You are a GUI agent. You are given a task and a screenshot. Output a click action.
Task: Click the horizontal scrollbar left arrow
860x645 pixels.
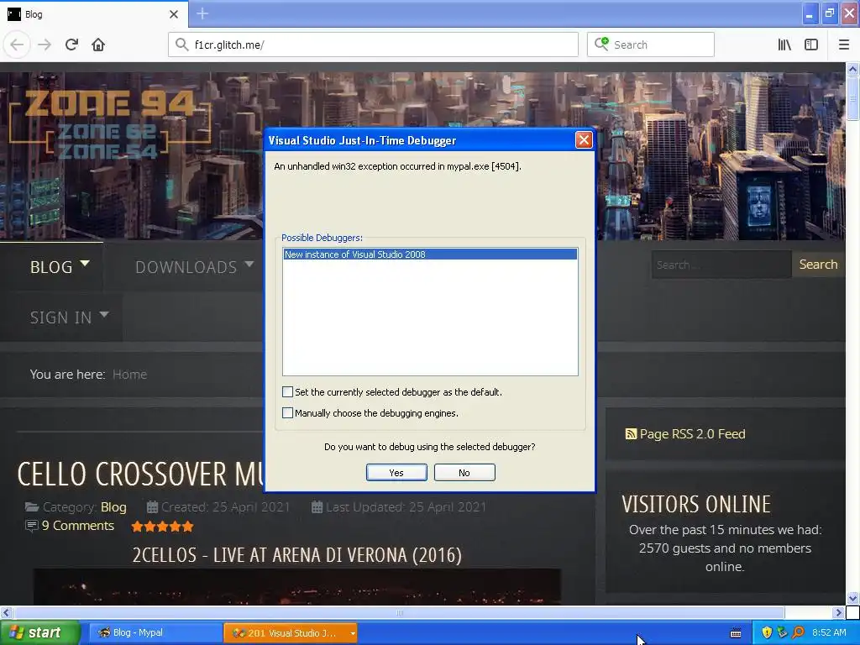(6, 612)
